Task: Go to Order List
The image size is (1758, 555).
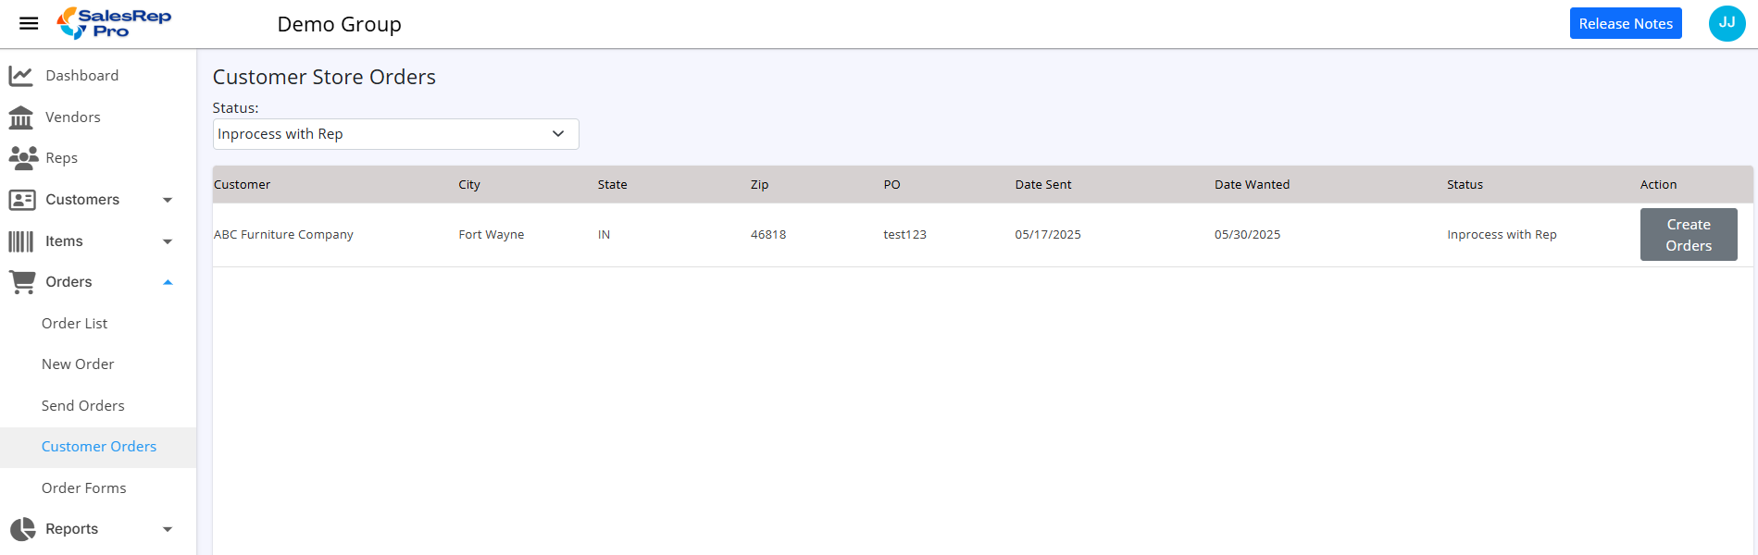Action: pos(75,324)
